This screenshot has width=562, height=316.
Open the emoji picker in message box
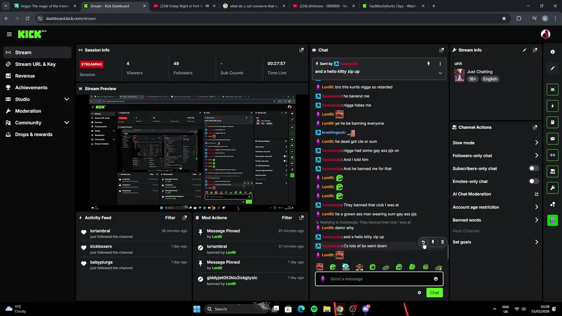point(436,279)
